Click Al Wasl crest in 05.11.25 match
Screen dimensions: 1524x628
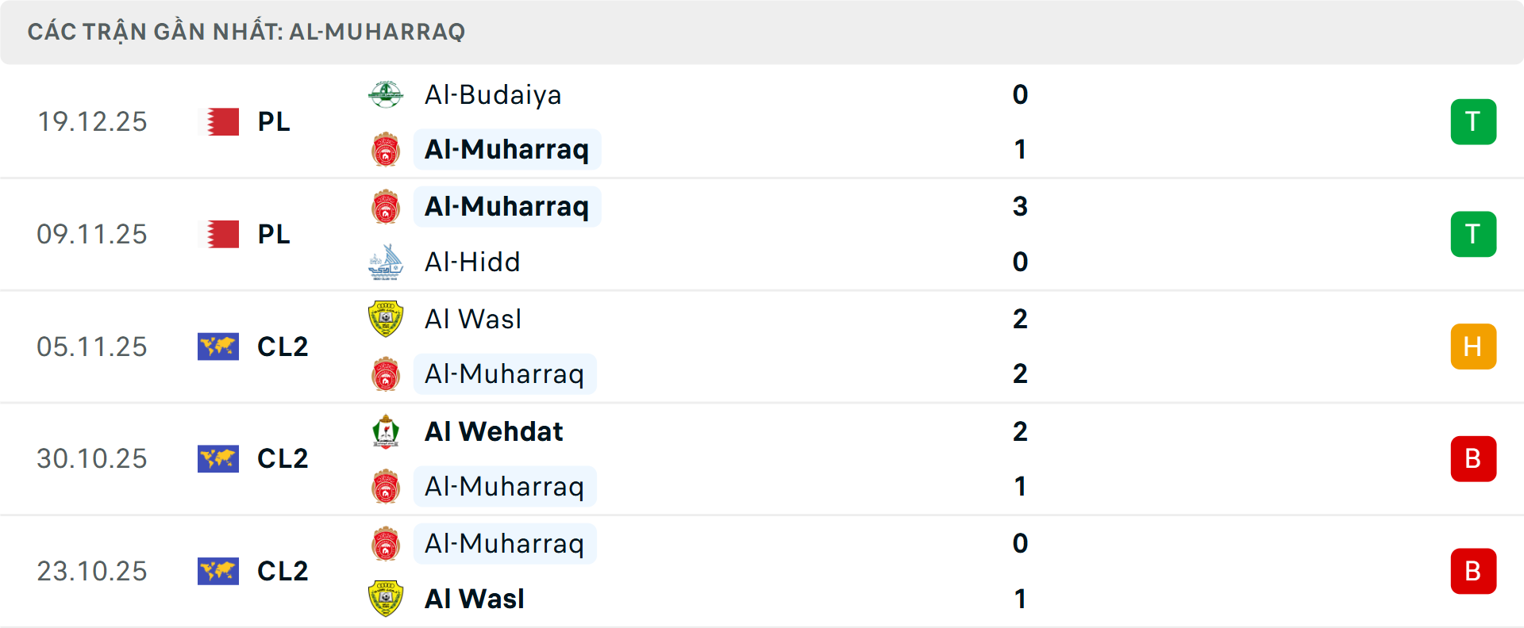pyautogui.click(x=386, y=319)
